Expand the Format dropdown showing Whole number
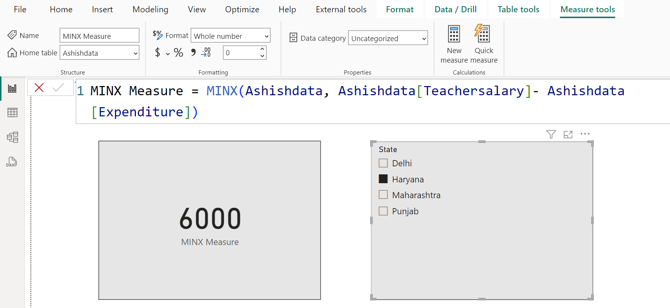 click(x=230, y=36)
